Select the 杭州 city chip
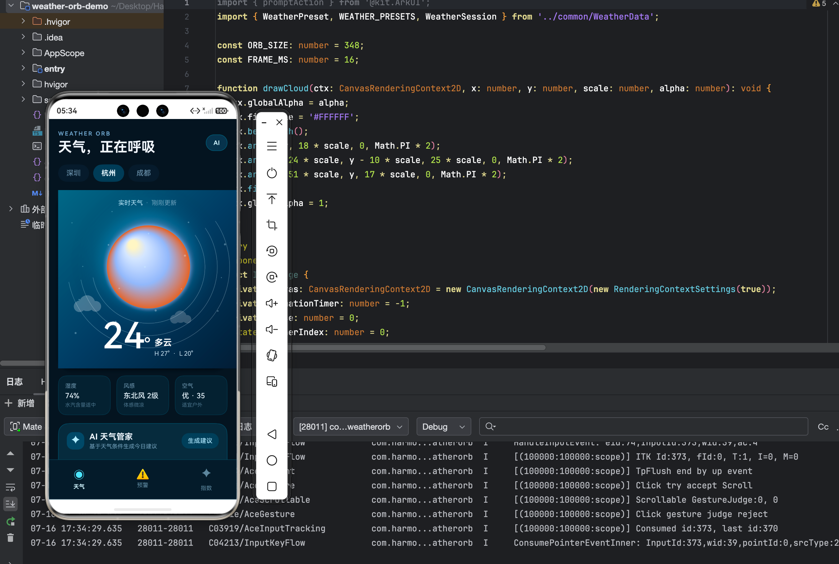The height and width of the screenshot is (564, 839). click(109, 173)
